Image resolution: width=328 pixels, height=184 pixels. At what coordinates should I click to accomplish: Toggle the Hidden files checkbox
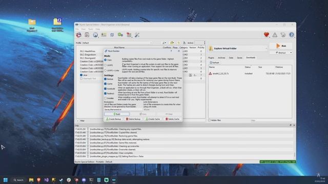[210, 120]
